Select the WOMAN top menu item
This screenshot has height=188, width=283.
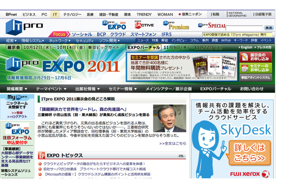165,15
